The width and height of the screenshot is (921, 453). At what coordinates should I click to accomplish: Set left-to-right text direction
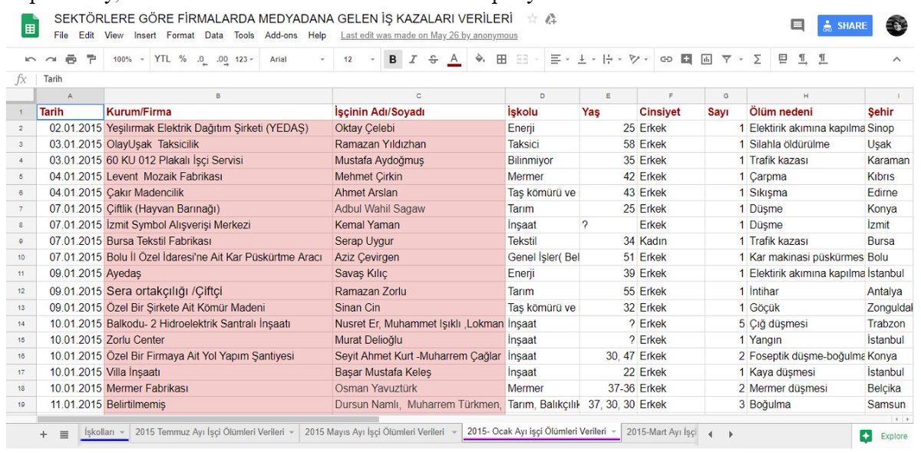(803, 59)
